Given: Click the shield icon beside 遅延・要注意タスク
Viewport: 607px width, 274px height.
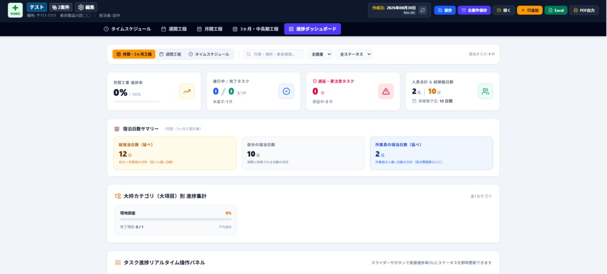Looking at the screenshot, I should pyautogui.click(x=315, y=81).
